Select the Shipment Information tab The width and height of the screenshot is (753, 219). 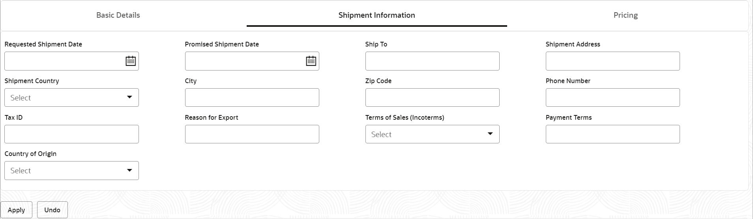point(376,15)
